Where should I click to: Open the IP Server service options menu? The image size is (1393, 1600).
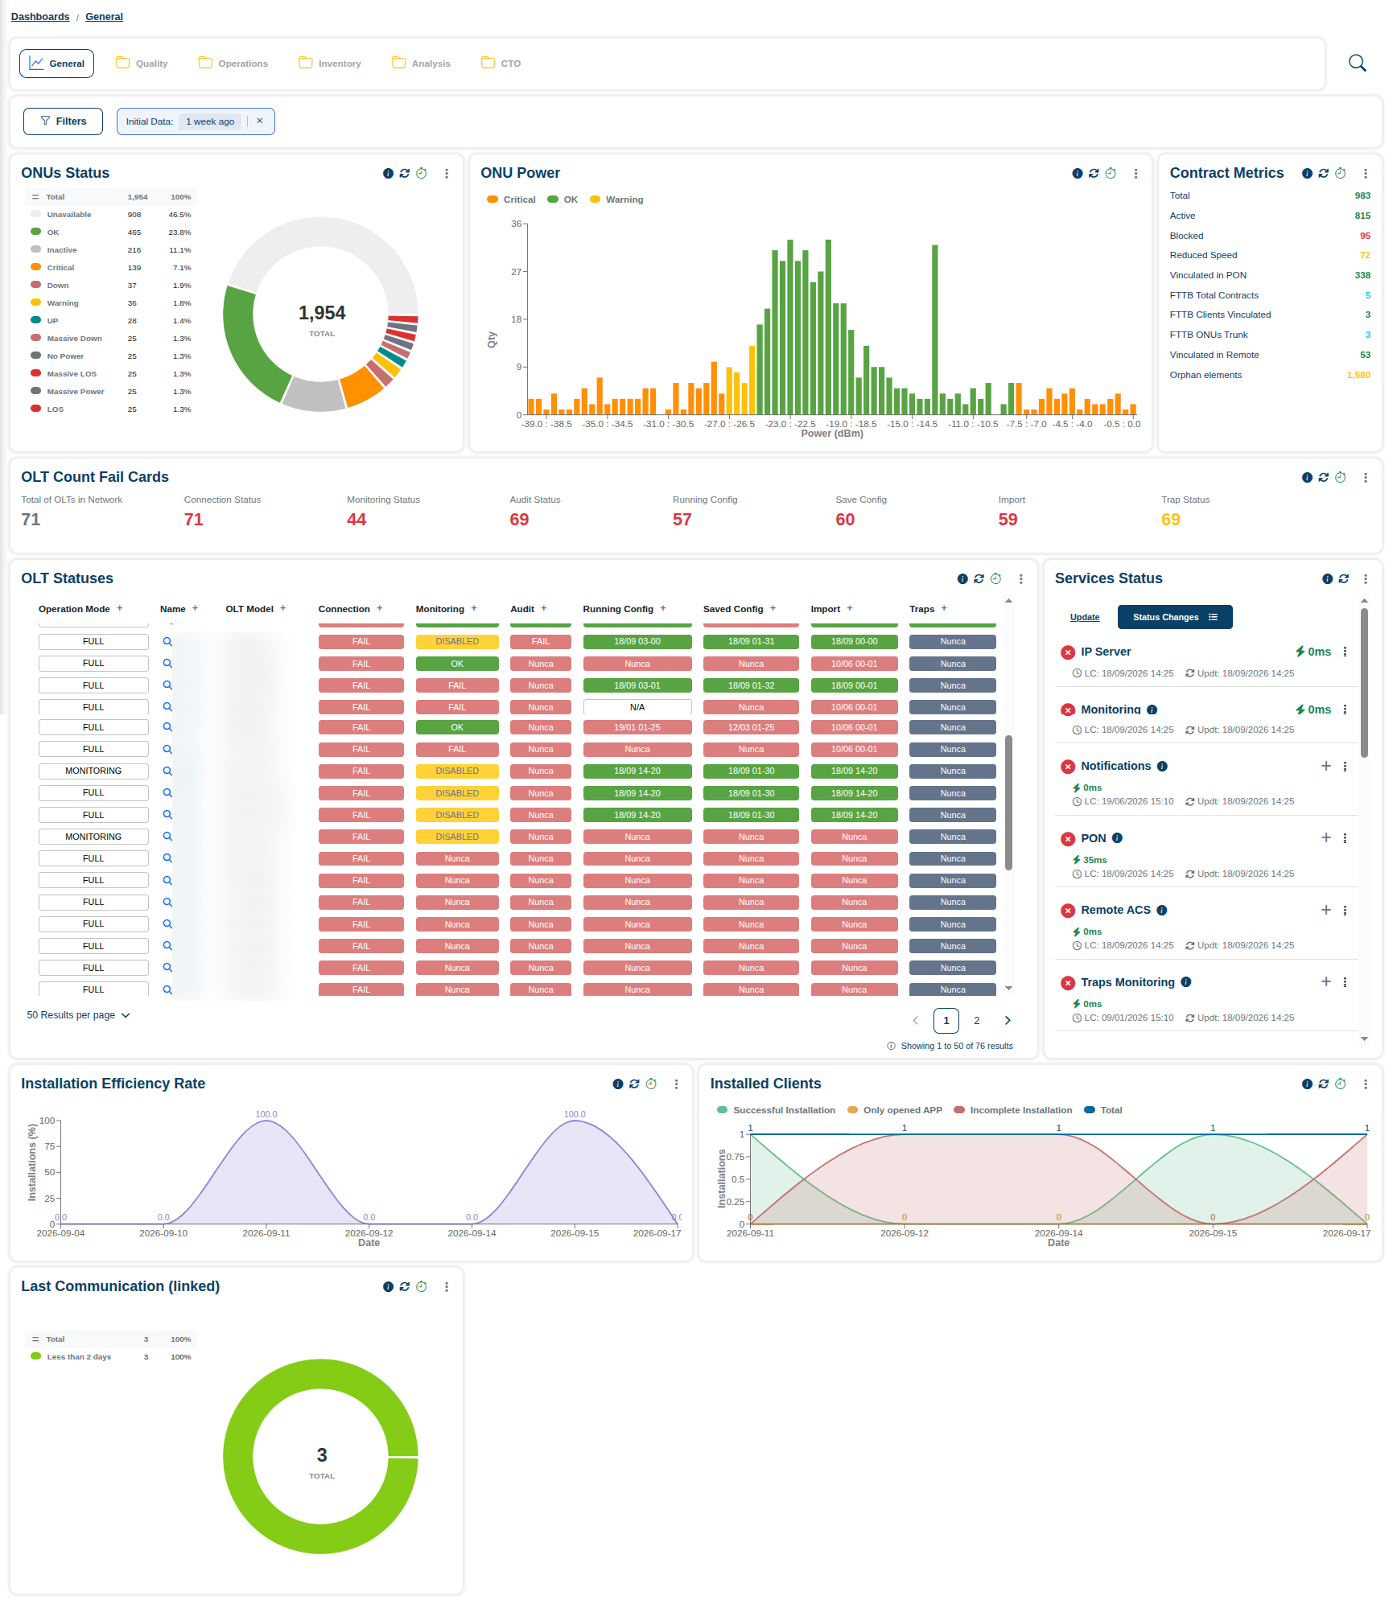(x=1345, y=652)
